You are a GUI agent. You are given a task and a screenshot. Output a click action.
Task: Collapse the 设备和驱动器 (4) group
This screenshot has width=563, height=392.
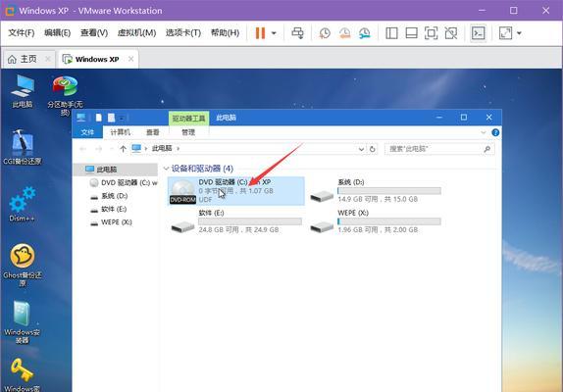166,169
